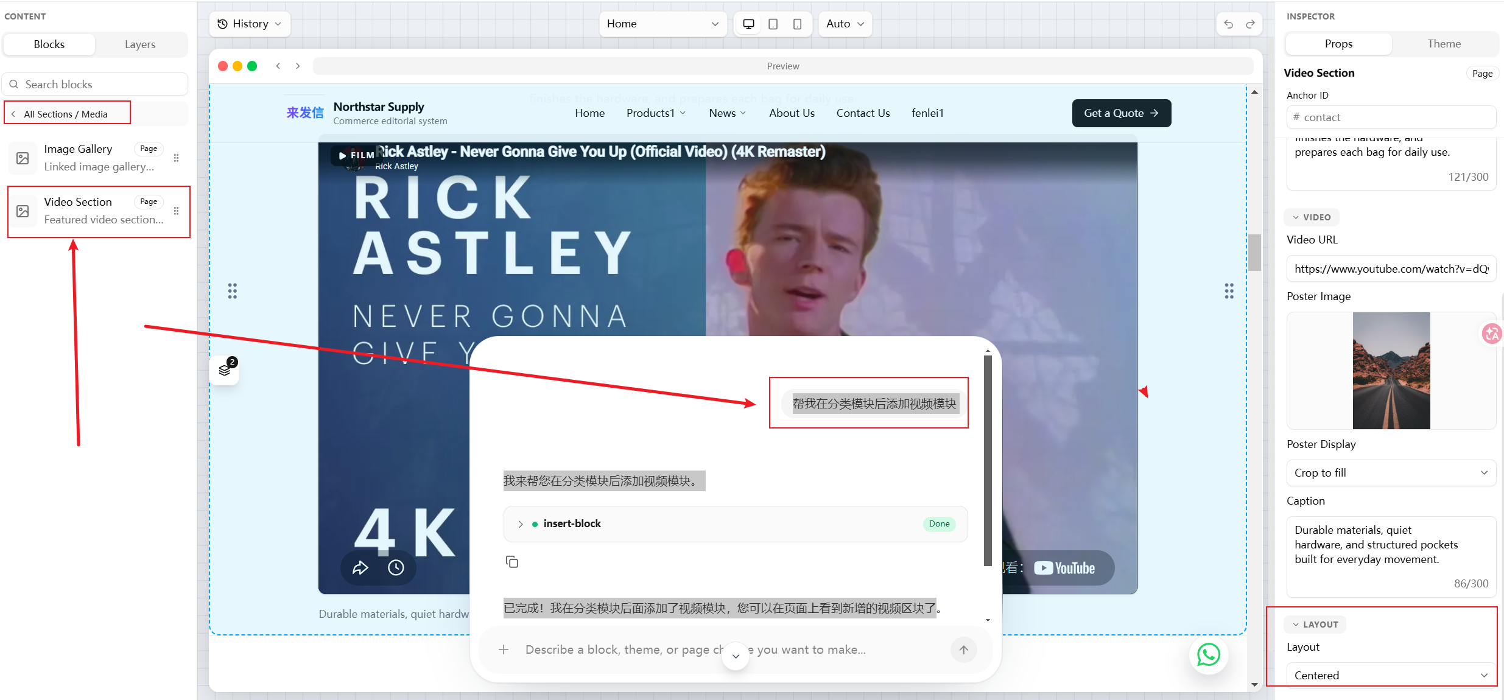Click Northstar Supply brand text
This screenshot has height=700, width=1504.
pyautogui.click(x=379, y=107)
